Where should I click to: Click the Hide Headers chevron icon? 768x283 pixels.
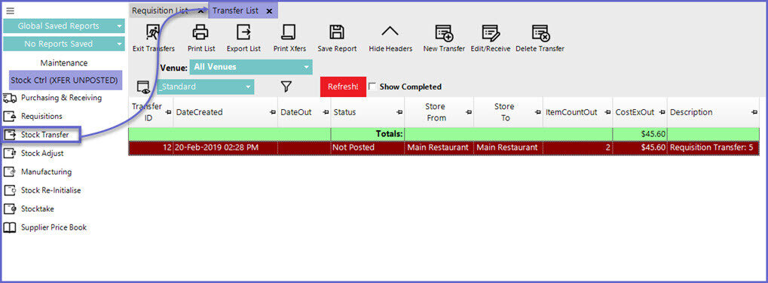(390, 32)
